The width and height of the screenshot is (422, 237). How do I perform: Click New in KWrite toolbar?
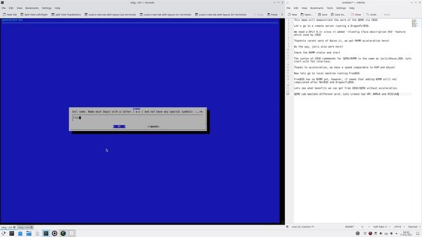click(293, 14)
